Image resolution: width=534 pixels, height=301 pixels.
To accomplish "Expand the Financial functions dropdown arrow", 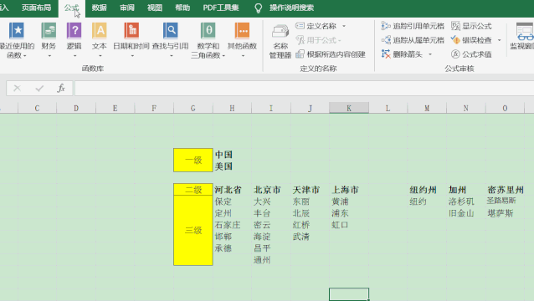I will 49,56.
